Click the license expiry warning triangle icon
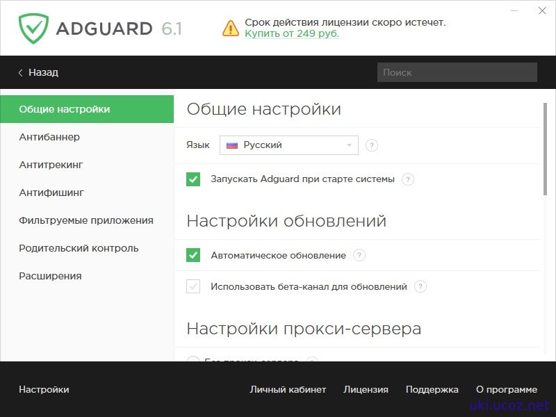 tap(231, 28)
